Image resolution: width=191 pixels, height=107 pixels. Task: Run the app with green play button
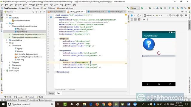142,8
